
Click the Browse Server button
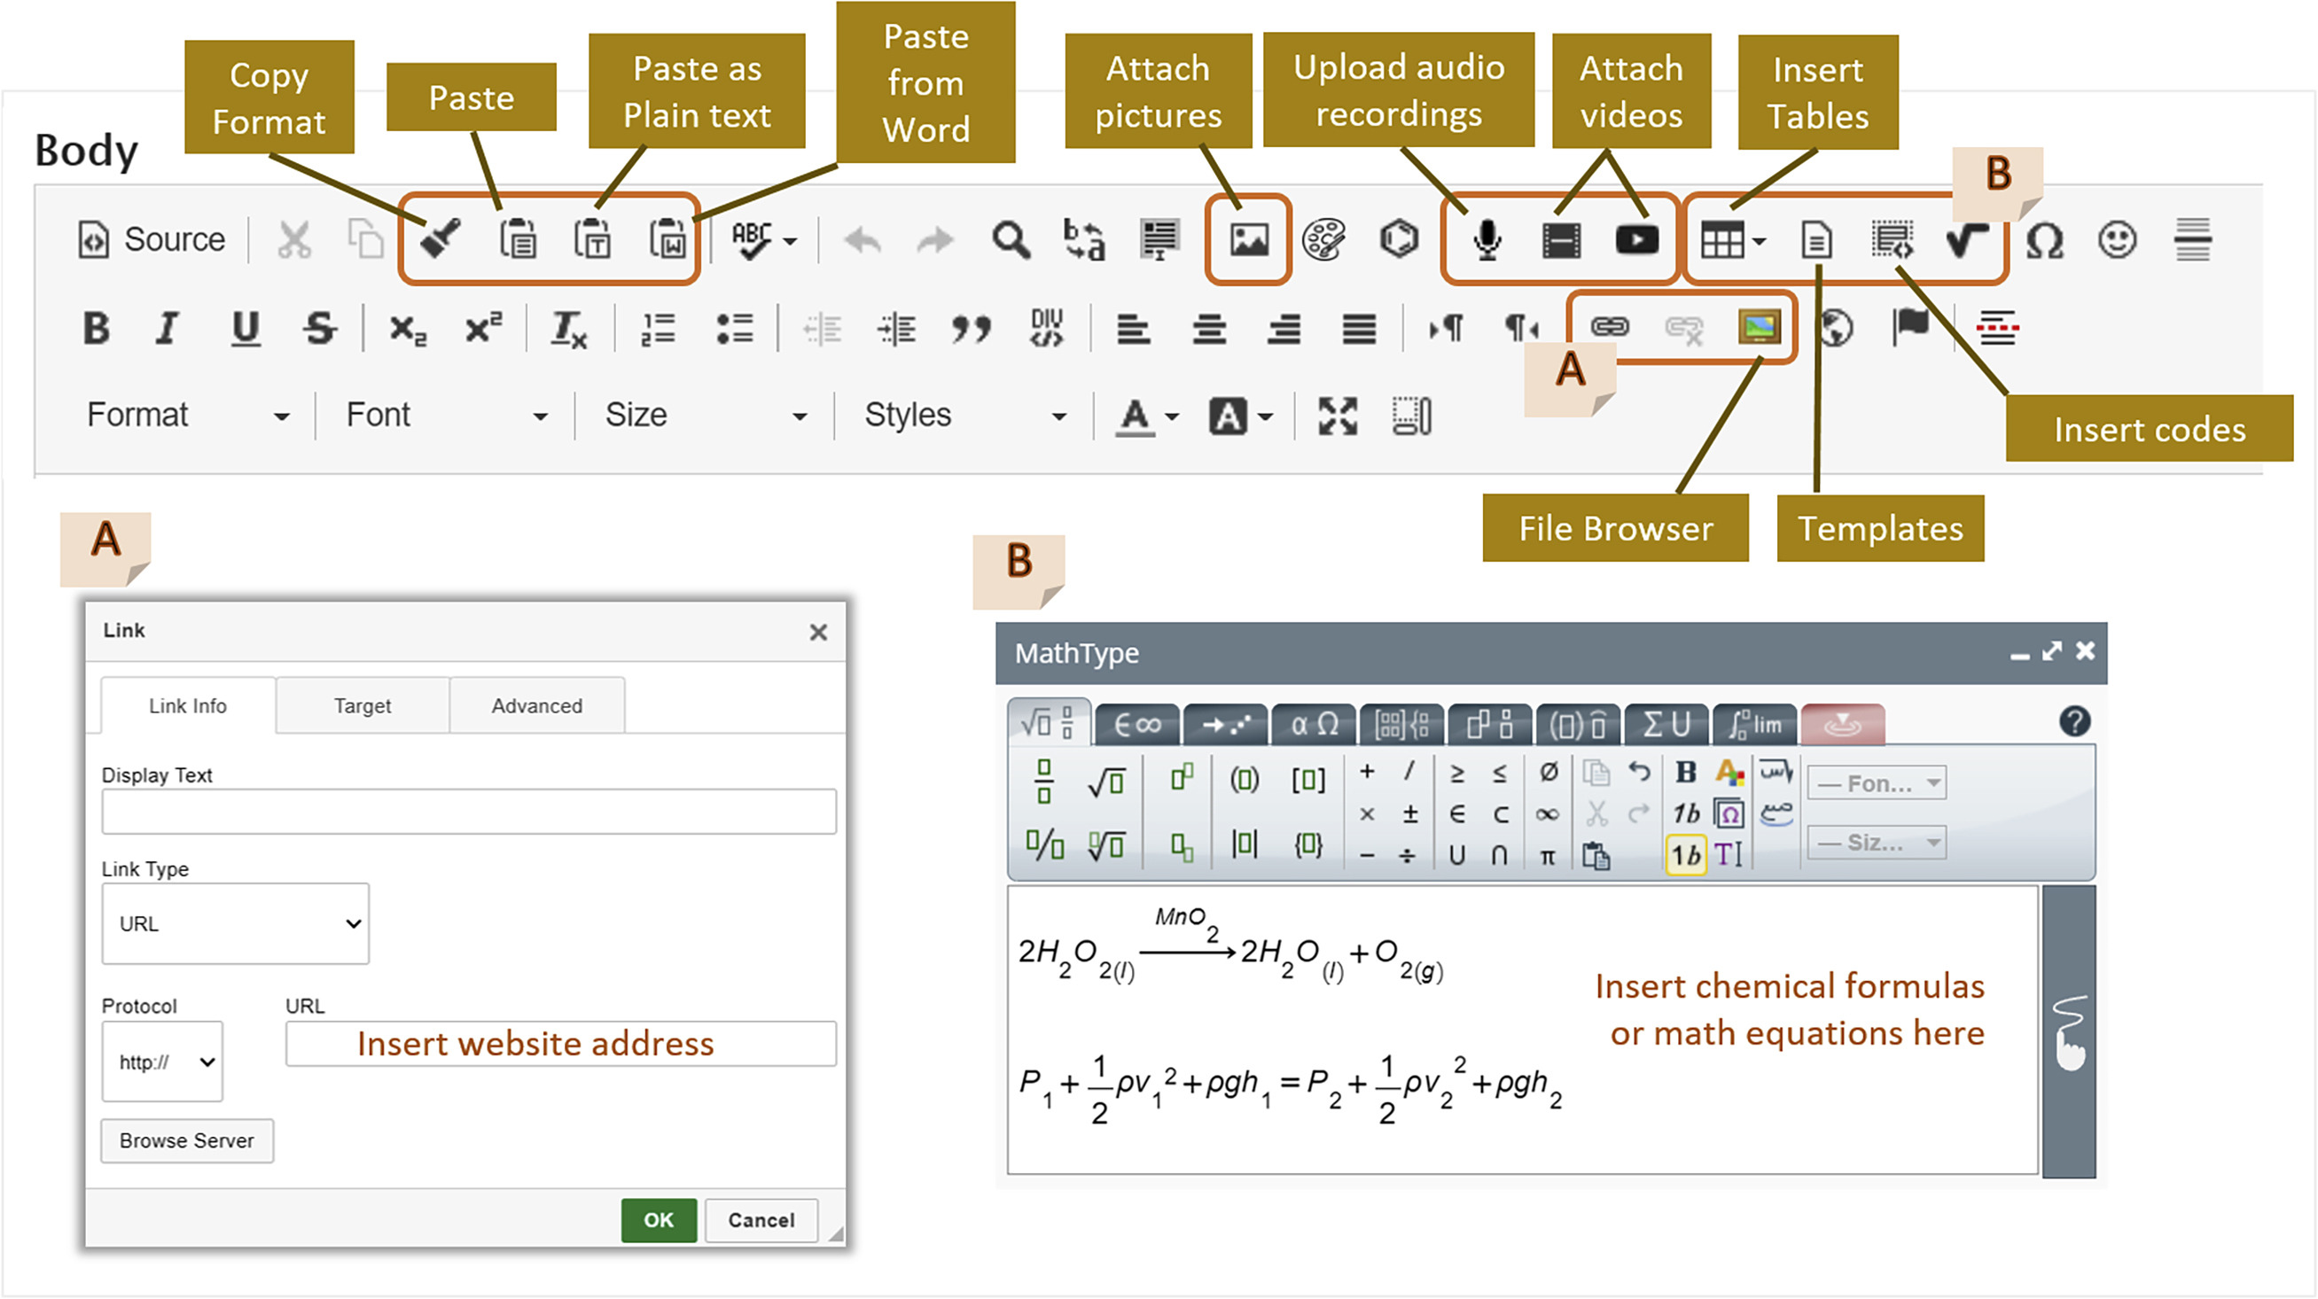coord(187,1140)
